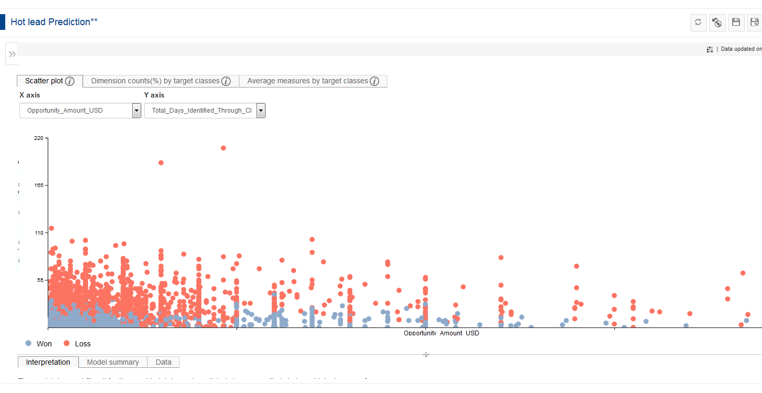The image size is (762, 393).
Task: Switch to Dimension counts(%) by target classes tab
Action: click(161, 81)
